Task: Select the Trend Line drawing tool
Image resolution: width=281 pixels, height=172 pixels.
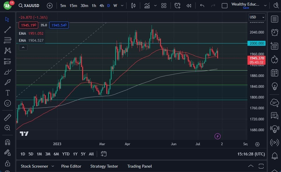Action: [x=7, y=30]
